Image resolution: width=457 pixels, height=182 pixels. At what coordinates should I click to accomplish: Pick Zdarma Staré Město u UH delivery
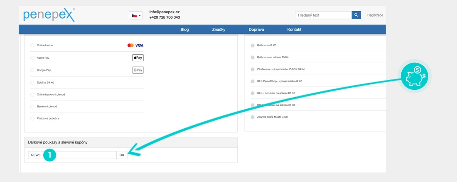pos(253,117)
